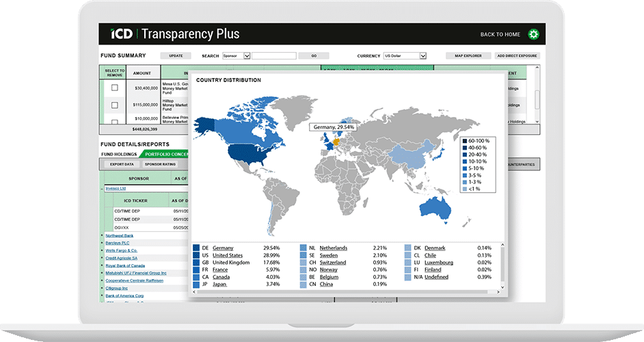Open the Wells Fargo & Co. link
Image resolution: width=644 pixels, height=342 pixels.
pyautogui.click(x=122, y=250)
